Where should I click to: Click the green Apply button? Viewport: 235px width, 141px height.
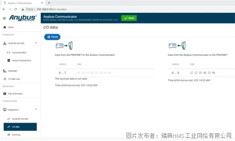(129, 18)
